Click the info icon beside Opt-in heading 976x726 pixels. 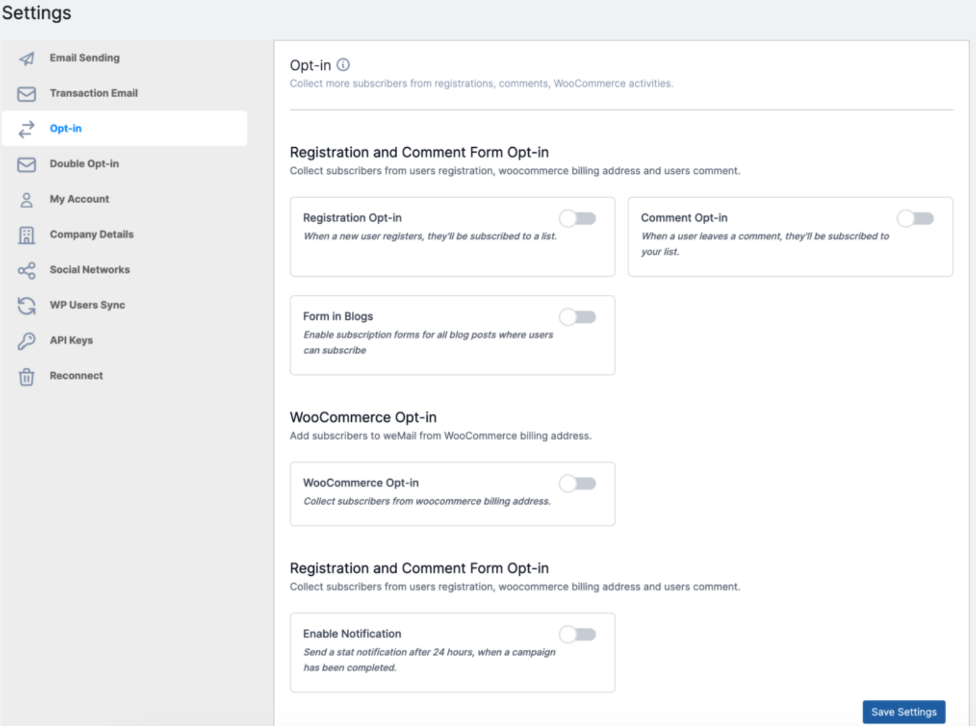344,65
